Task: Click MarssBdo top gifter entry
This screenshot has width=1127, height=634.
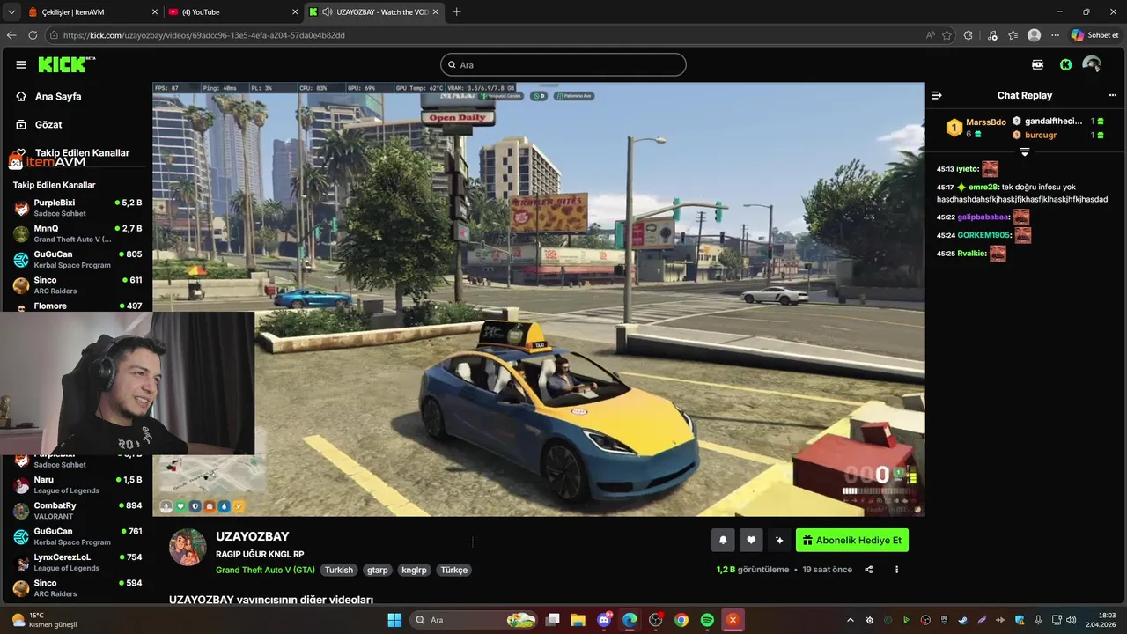Action: point(976,128)
